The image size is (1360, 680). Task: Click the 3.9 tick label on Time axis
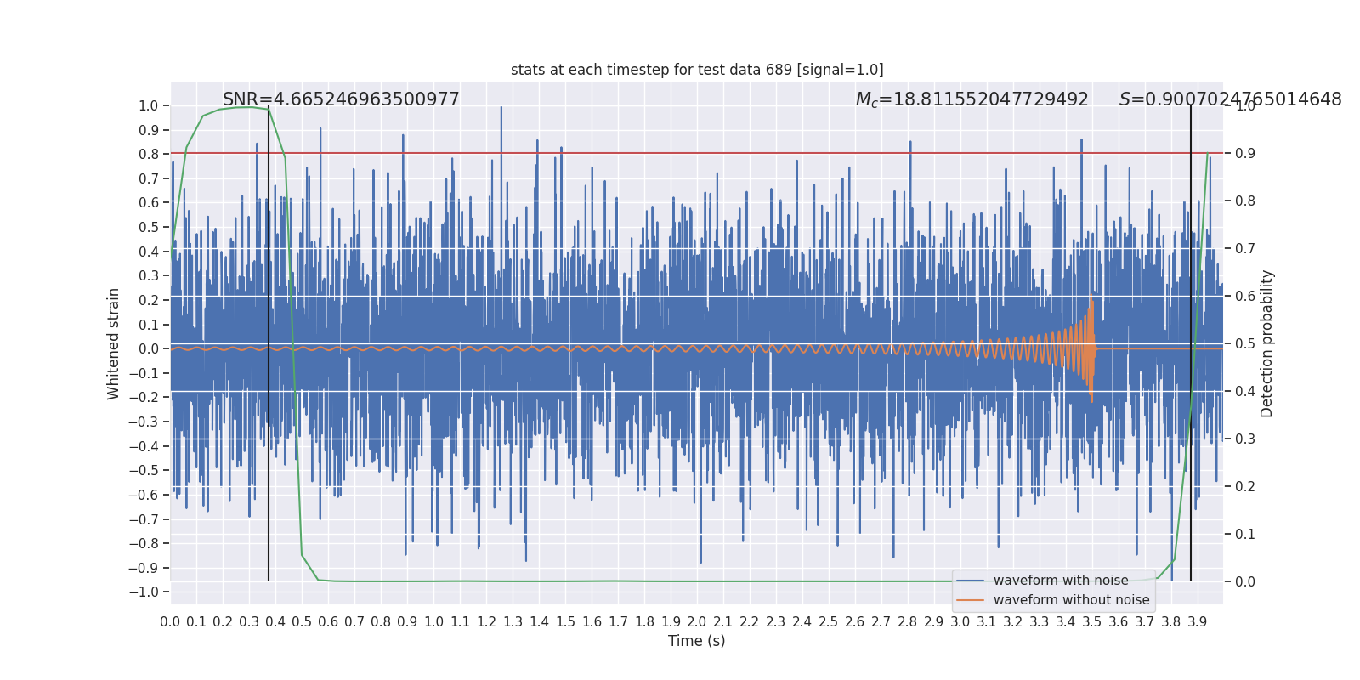(1198, 621)
